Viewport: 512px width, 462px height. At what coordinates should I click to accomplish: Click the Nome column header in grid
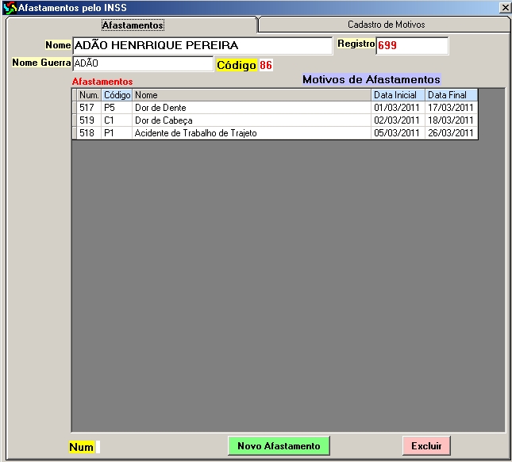[x=252, y=95]
